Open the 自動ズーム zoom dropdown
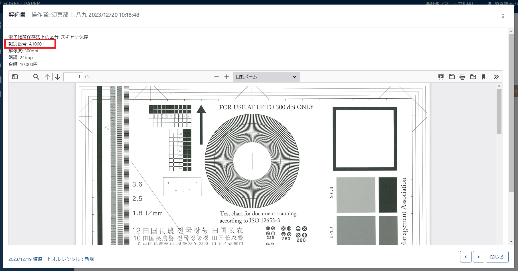Viewport: 518px width, 271px height. [x=266, y=77]
